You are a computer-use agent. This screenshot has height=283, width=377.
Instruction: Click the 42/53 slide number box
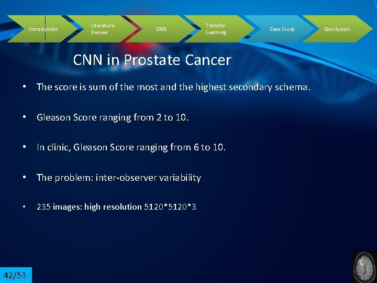[x=16, y=275]
